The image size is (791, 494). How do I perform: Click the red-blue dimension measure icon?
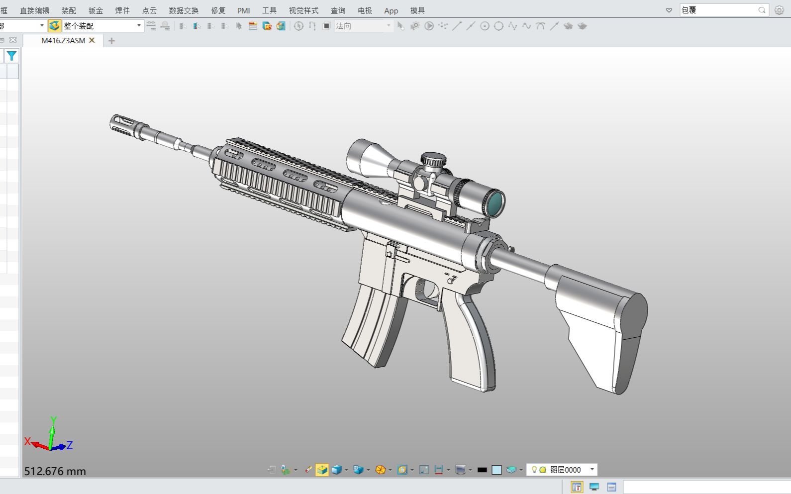438,470
